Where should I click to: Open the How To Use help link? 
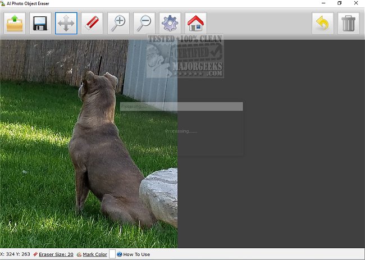(136, 254)
